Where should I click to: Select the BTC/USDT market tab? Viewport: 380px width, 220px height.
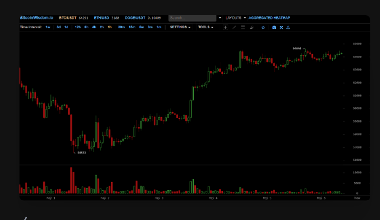(69, 18)
